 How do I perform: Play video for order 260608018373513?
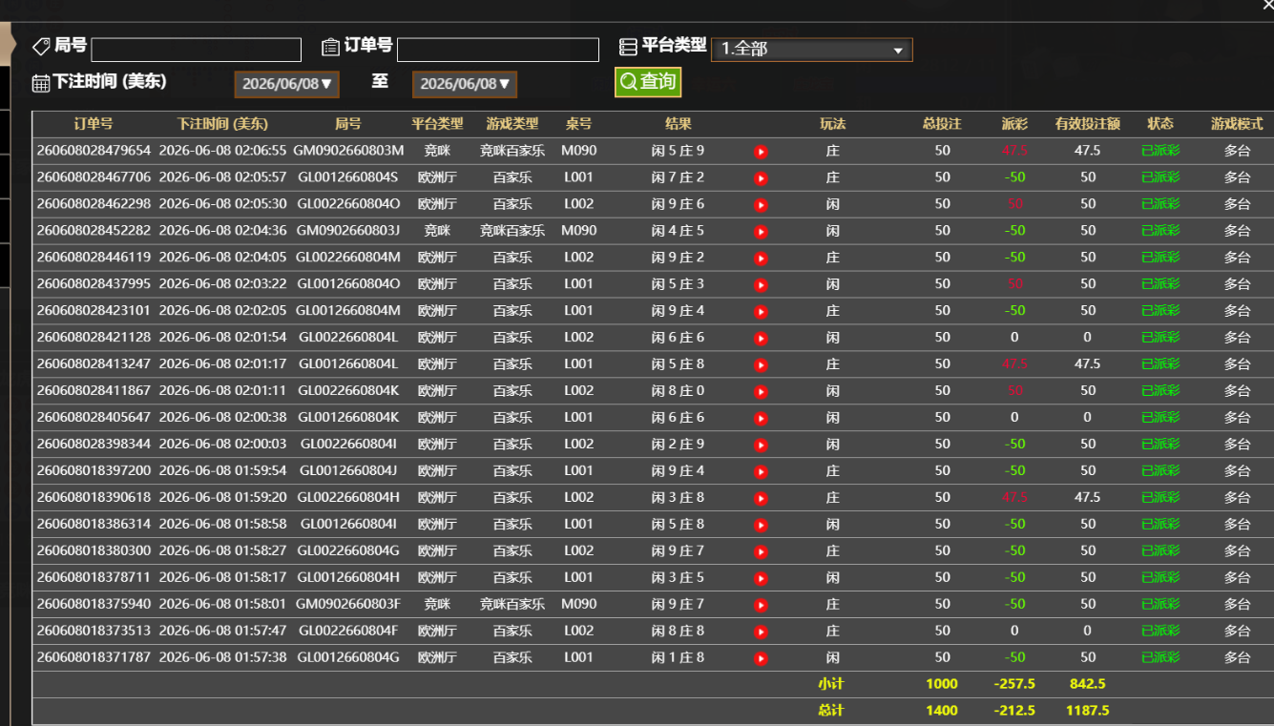coord(761,632)
